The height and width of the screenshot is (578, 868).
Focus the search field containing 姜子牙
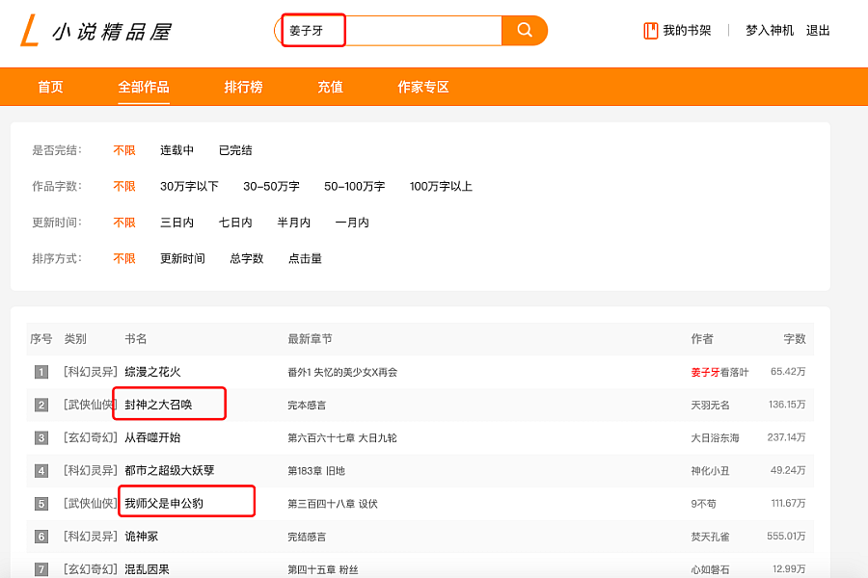point(392,31)
